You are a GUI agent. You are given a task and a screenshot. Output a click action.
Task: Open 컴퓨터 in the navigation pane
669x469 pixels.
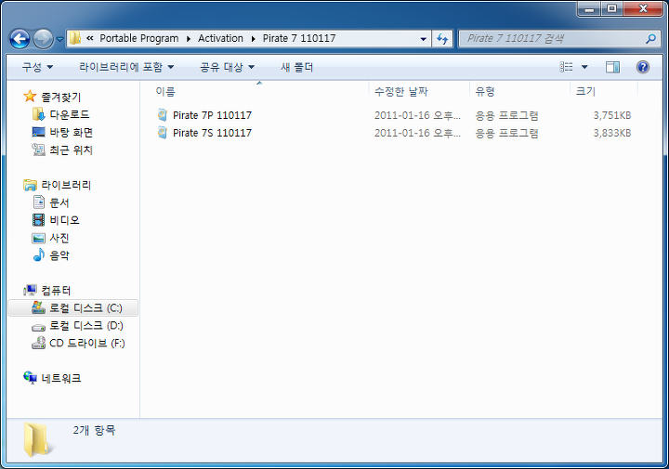[56, 291]
